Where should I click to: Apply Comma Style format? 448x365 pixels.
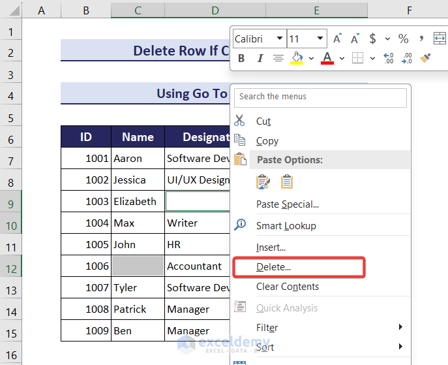coord(422,39)
